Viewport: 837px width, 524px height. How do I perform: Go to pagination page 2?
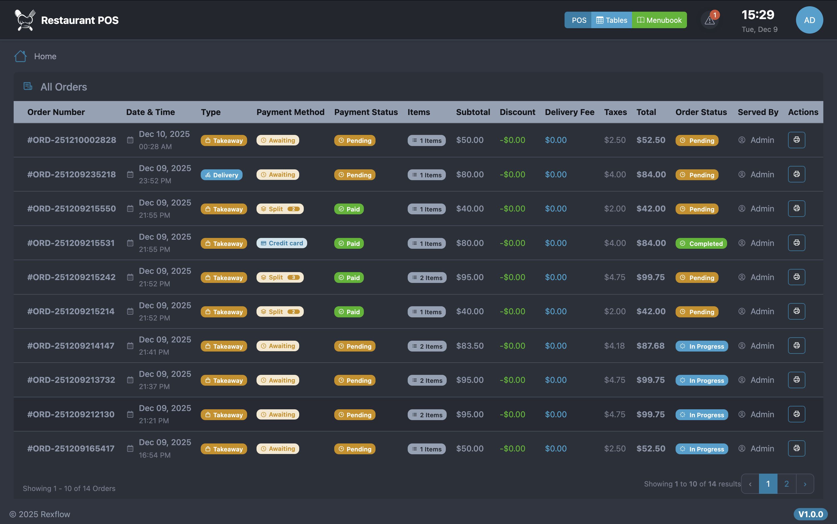[786, 484]
